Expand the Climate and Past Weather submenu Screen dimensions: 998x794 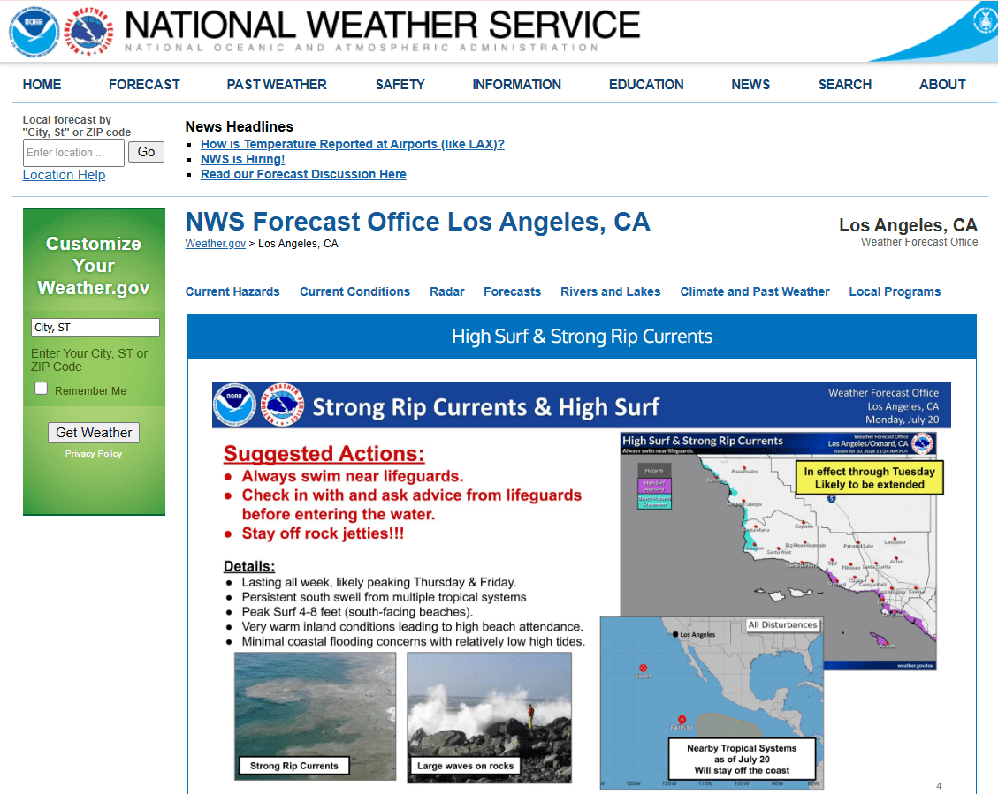coord(755,291)
